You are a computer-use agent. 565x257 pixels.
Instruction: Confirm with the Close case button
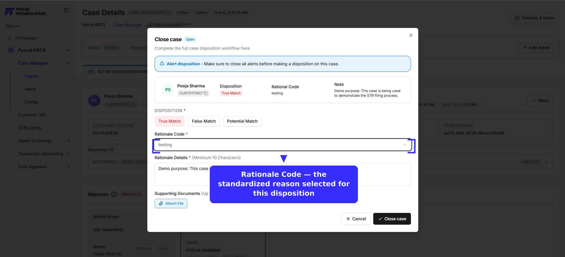(392, 219)
